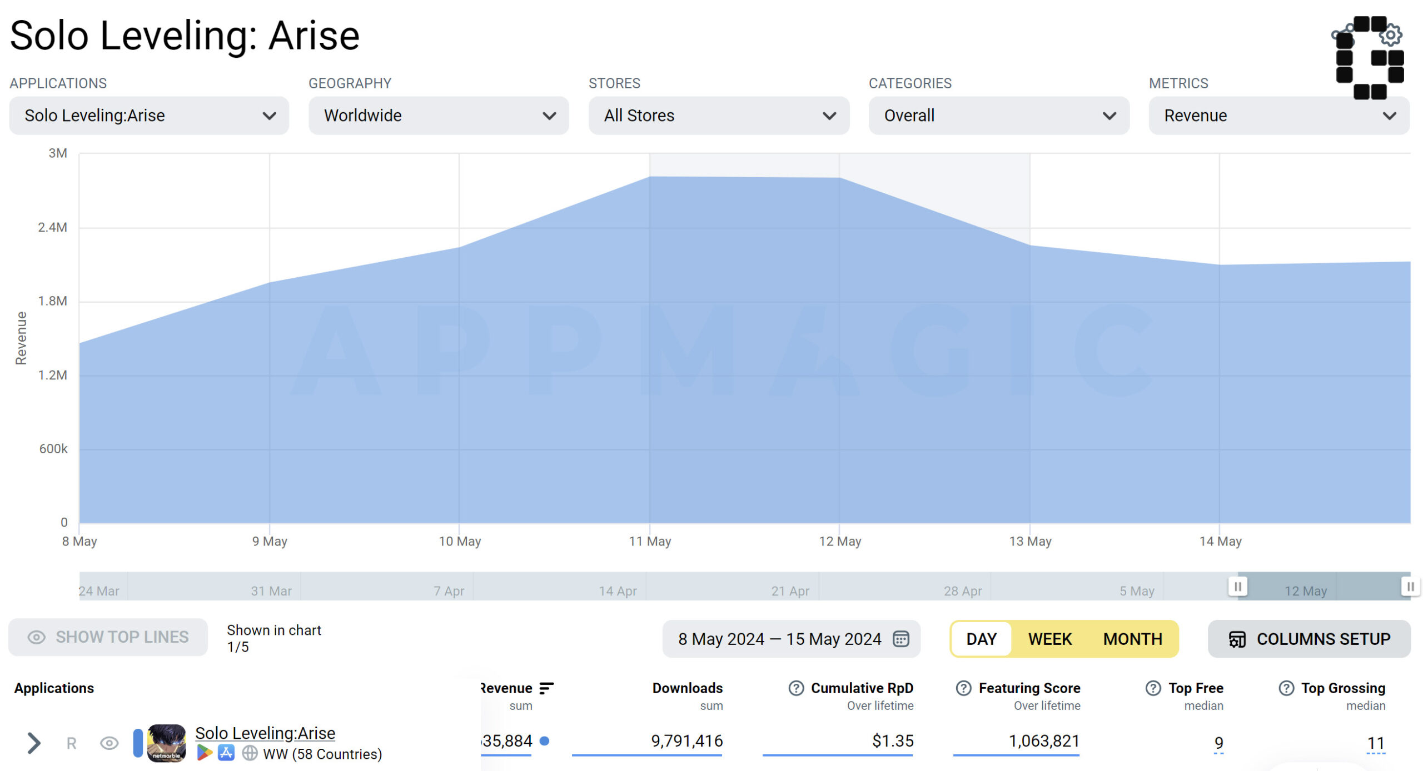Sort table by the Downloads column
This screenshot has width=1423, height=771.
tap(687, 688)
